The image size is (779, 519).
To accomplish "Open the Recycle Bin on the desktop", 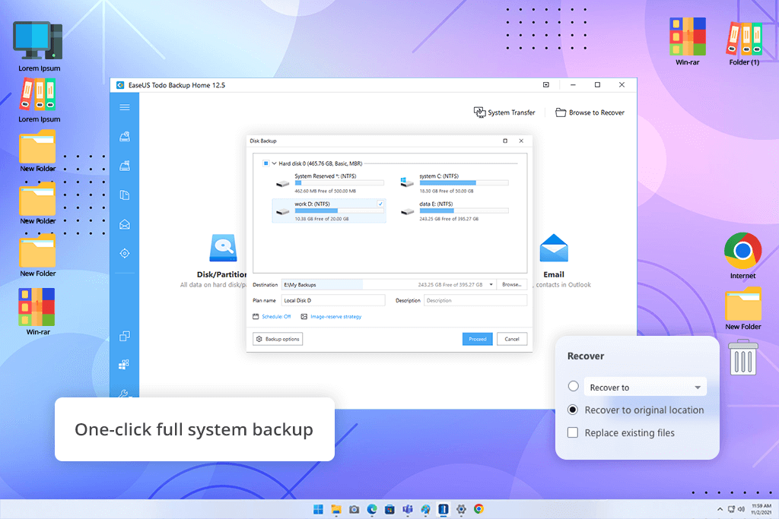I will point(743,357).
